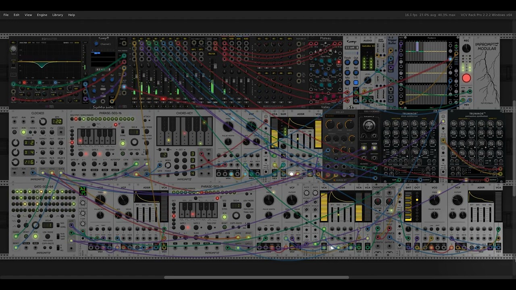Toggle the lit RUN button on CLOCKED

coord(24,132)
